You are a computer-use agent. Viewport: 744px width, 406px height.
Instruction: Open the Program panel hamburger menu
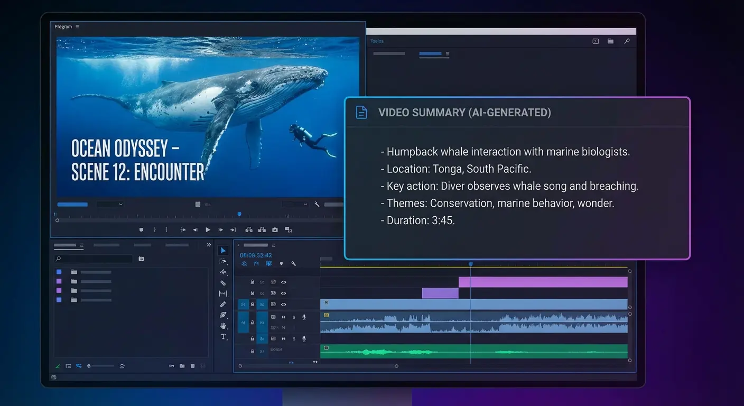(77, 26)
